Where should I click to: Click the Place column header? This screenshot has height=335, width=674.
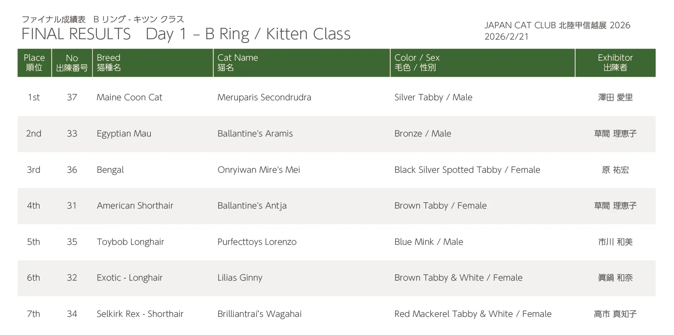34,62
